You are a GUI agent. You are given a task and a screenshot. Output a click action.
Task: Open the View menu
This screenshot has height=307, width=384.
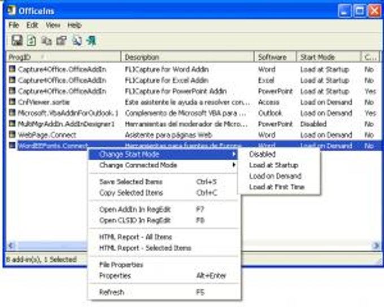click(53, 25)
